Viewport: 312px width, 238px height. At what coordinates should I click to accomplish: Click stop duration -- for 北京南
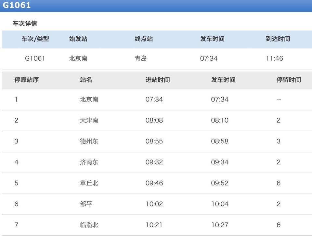click(279, 100)
